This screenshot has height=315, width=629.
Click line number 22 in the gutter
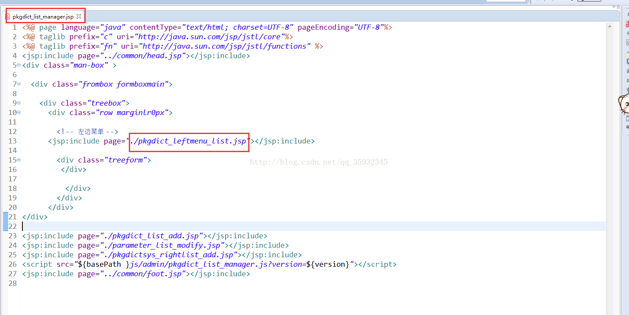pos(12,226)
